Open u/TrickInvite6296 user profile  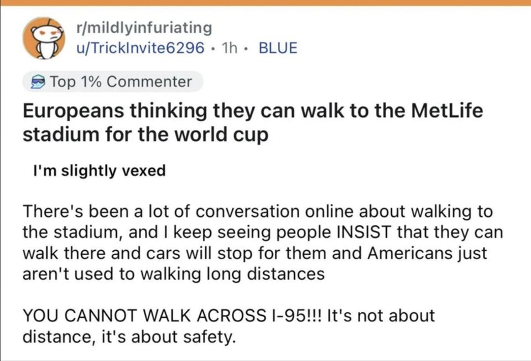[140, 48]
